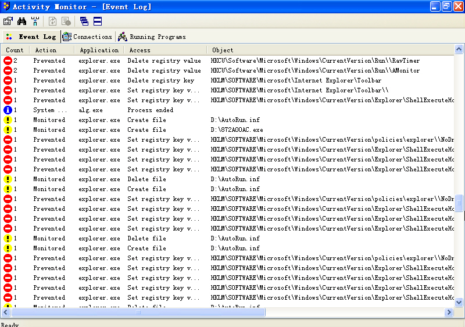This screenshot has height=327, width=465.
Task: Click the horizontal scrollbar right arrow
Action: pos(449,312)
